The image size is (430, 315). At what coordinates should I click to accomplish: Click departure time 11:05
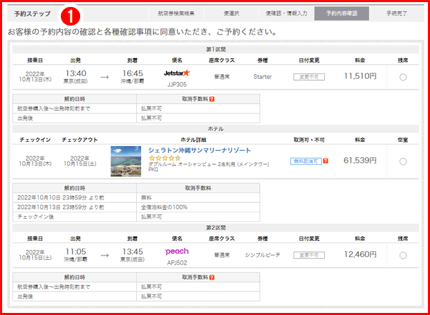tap(75, 251)
